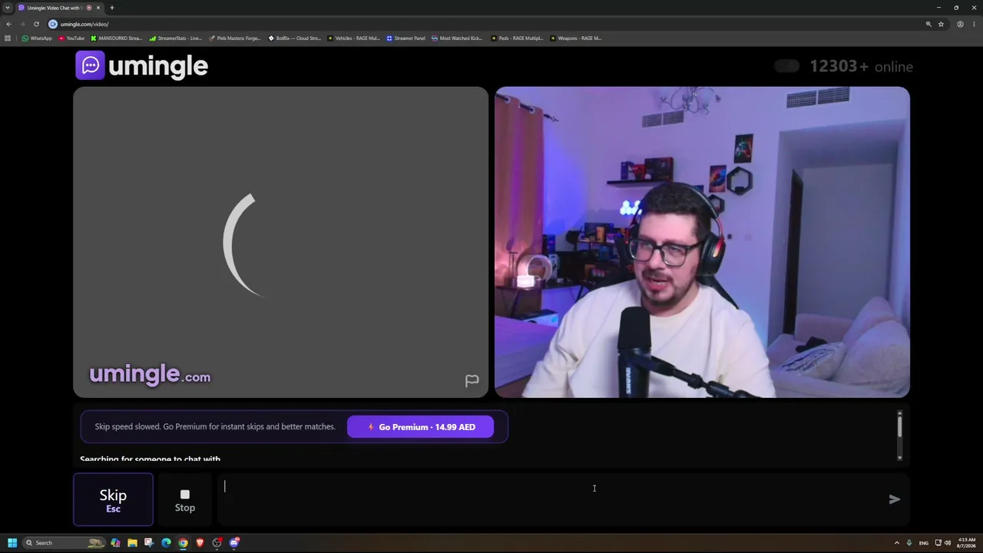This screenshot has width=983, height=553.
Task: Open a new browser tab
Action: pos(112,8)
